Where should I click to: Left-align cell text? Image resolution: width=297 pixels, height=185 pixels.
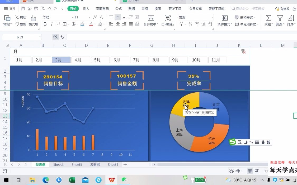pos(111,24)
